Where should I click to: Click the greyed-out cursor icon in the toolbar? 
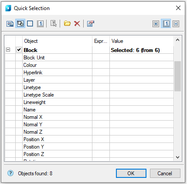[54, 24]
